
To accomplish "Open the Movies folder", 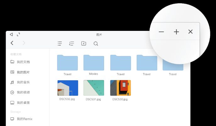I will click(94, 63).
